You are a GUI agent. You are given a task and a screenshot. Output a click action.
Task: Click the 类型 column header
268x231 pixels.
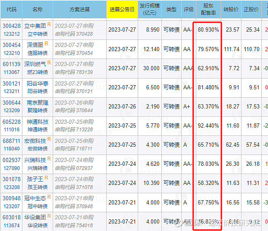coord(171,10)
